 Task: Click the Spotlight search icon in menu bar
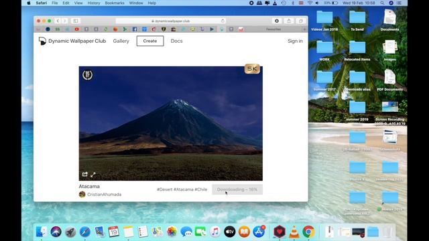[382, 3]
